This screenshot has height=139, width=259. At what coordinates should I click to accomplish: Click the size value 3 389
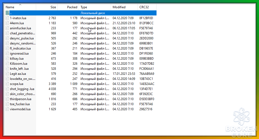tap(52, 84)
